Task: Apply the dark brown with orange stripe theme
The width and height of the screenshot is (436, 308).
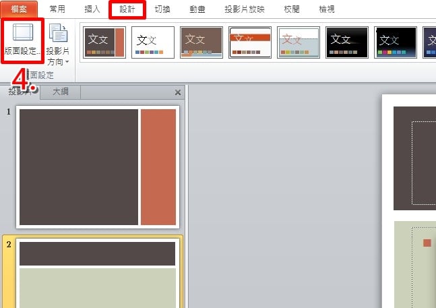Action: click(x=104, y=42)
